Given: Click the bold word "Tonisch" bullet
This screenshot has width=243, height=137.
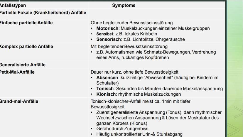Looking at the screenshot, I should point(105,88).
